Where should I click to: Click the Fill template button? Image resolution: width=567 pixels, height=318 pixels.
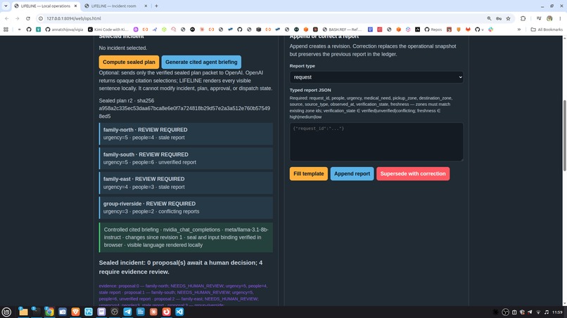[308, 173]
